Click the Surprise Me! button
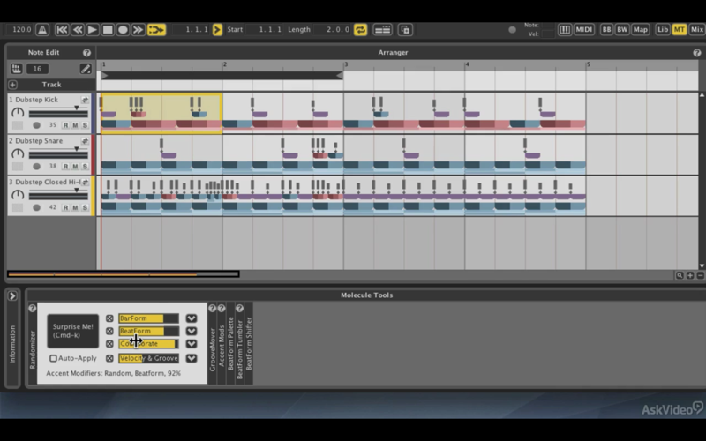706x441 pixels. [x=73, y=332]
